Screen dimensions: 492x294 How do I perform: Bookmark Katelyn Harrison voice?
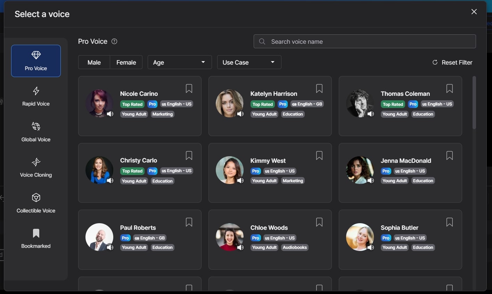pos(319,89)
